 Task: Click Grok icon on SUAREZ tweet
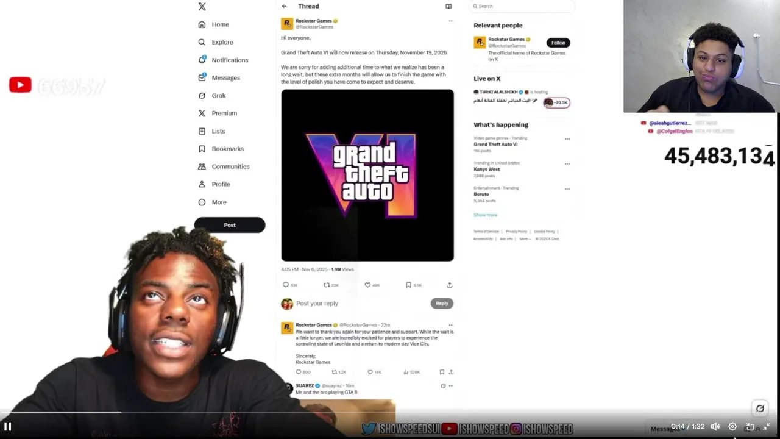(443, 386)
